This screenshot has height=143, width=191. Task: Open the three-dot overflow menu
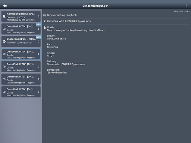186,6
